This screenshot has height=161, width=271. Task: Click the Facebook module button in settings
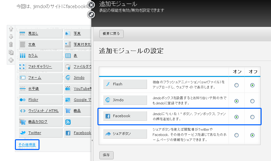coord(125,116)
